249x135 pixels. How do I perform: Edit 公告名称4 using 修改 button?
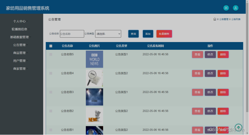[210, 74]
